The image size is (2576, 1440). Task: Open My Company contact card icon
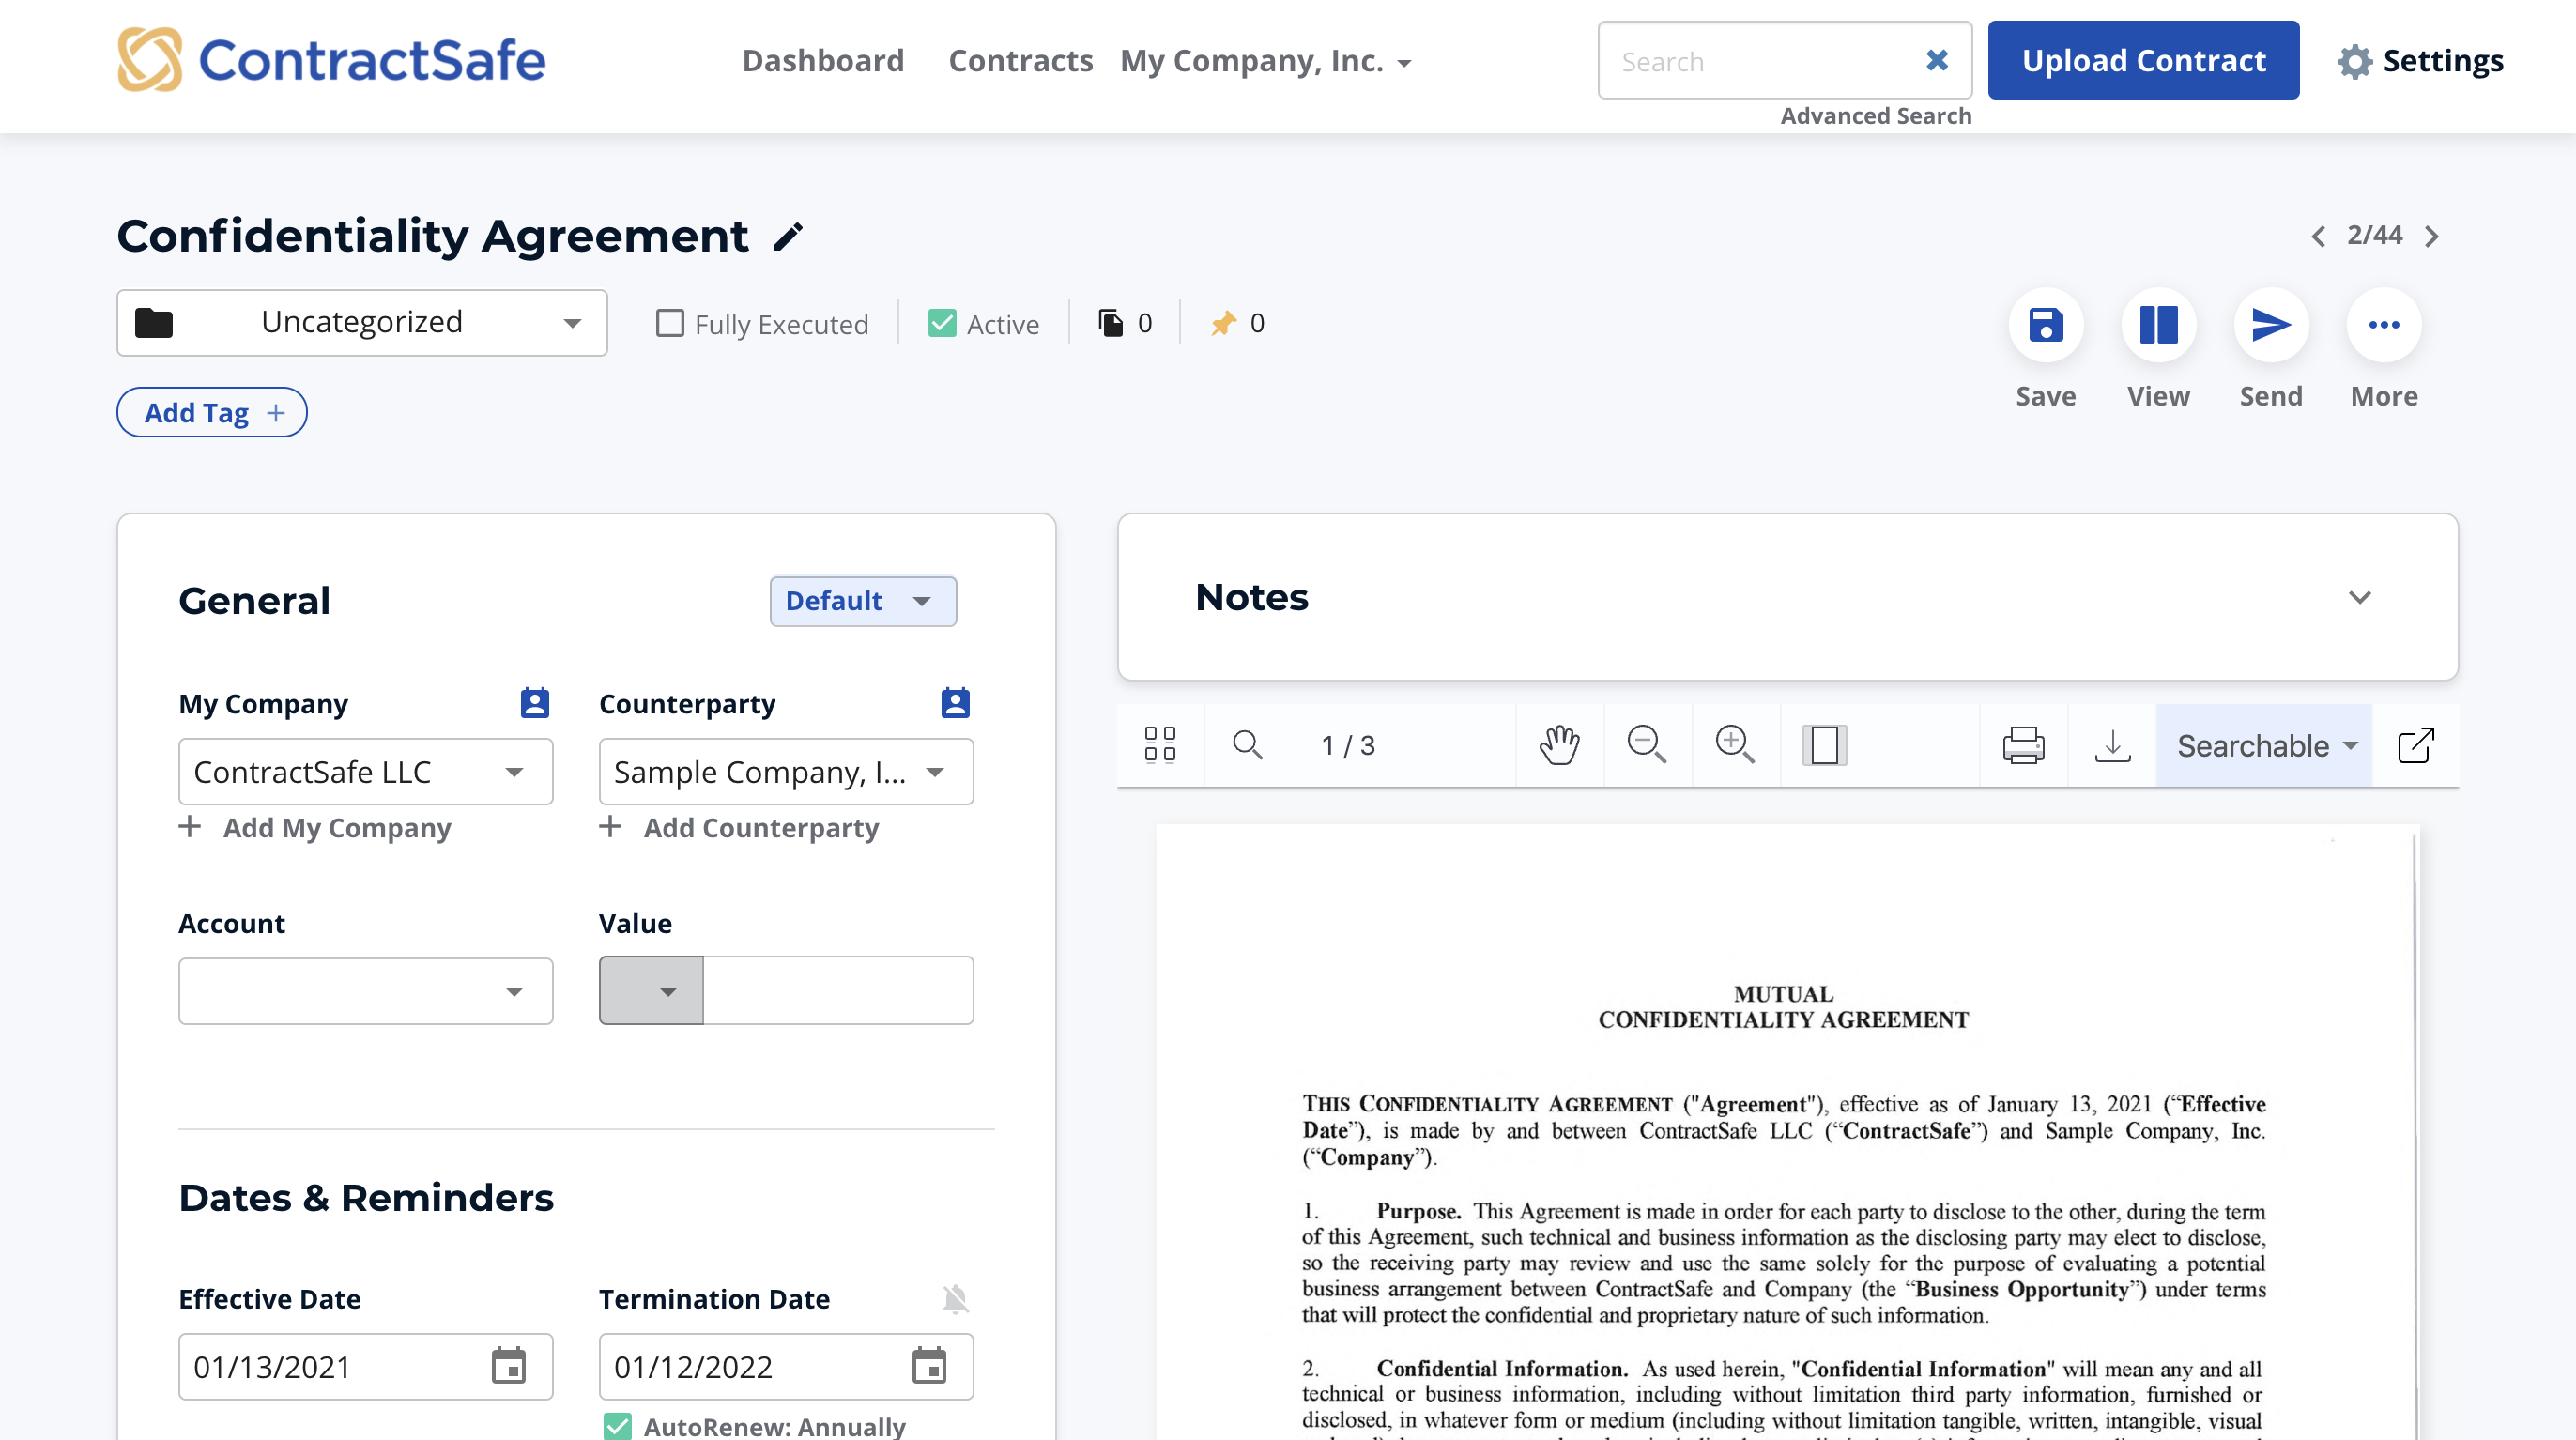(535, 703)
